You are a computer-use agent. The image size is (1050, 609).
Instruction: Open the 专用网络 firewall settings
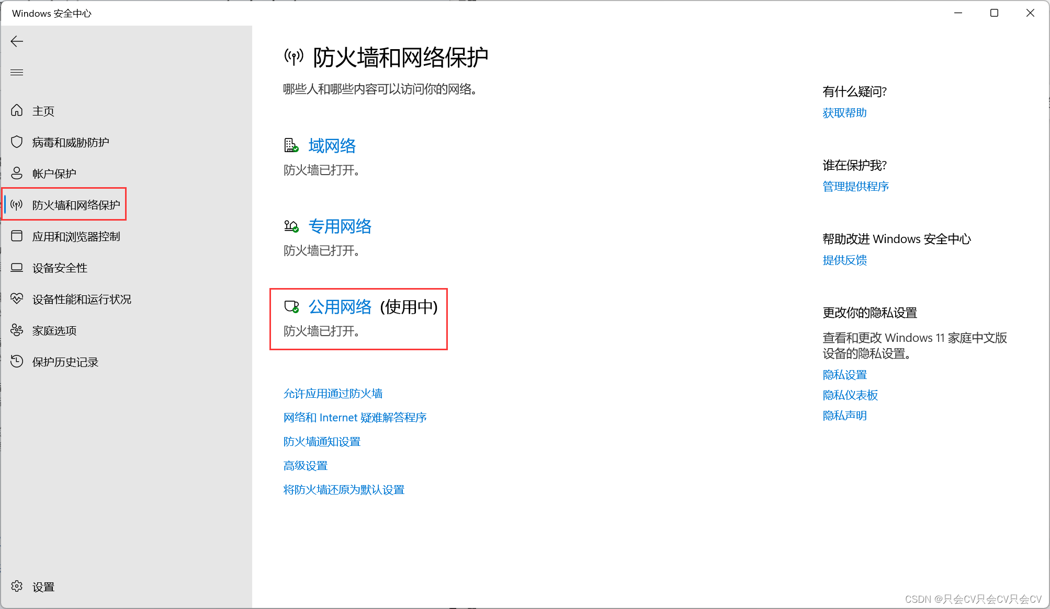tap(340, 226)
